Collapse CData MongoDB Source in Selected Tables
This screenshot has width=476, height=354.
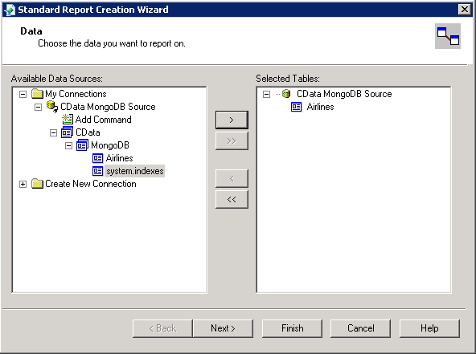pyautogui.click(x=266, y=94)
